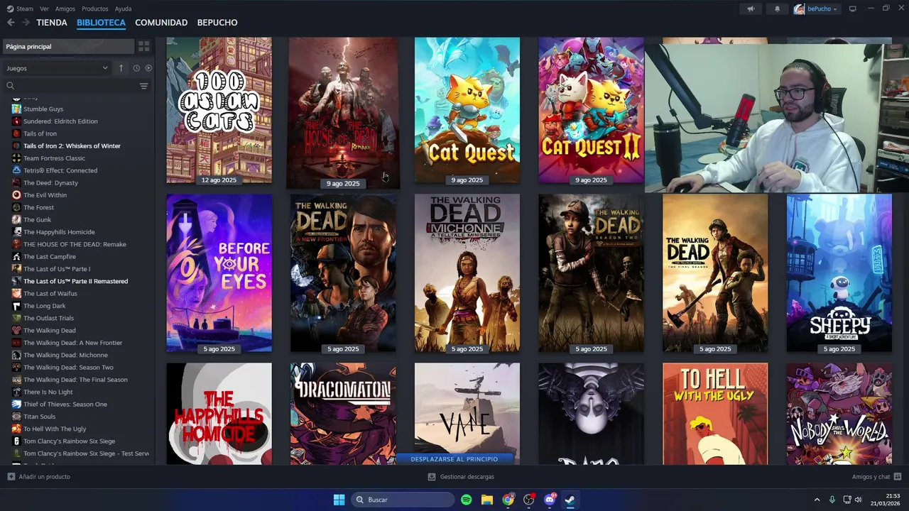Select Página principal button

tap(67, 46)
